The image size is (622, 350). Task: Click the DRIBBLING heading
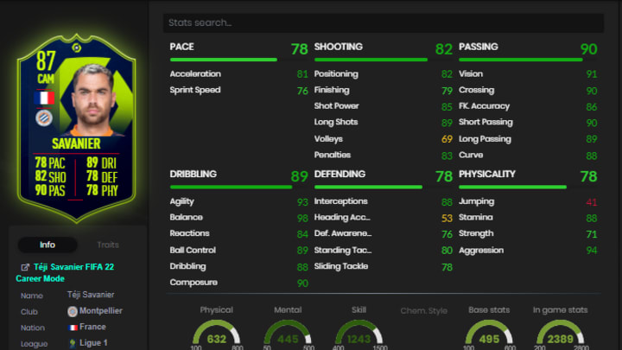(194, 174)
